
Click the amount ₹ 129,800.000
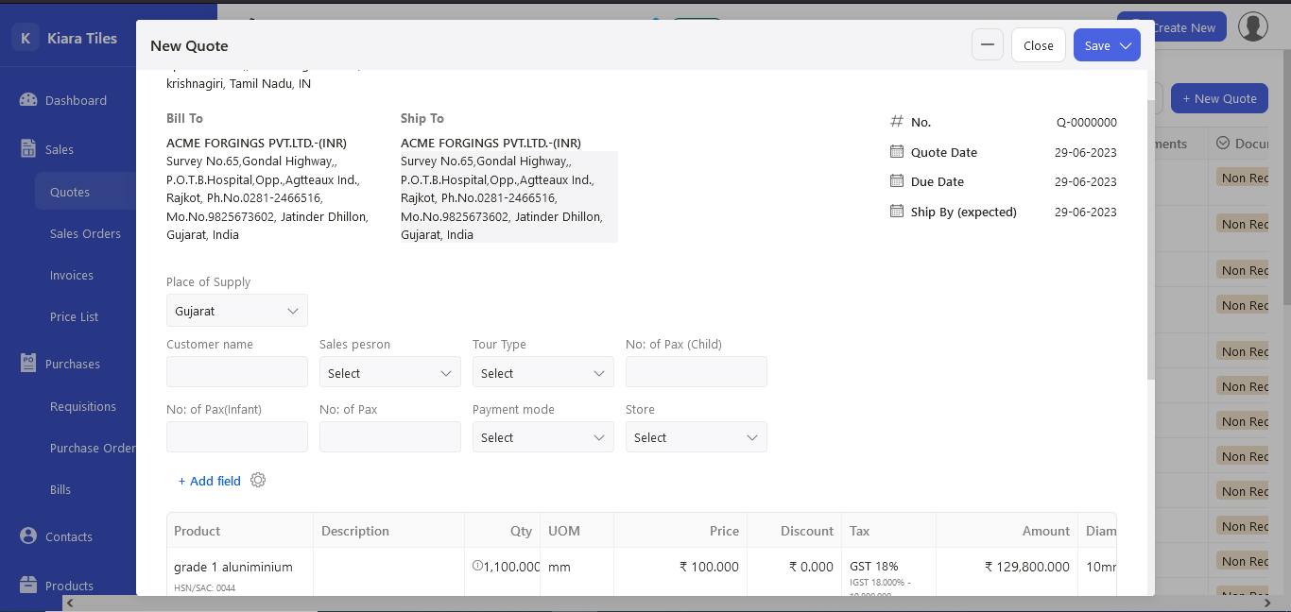tap(1027, 567)
